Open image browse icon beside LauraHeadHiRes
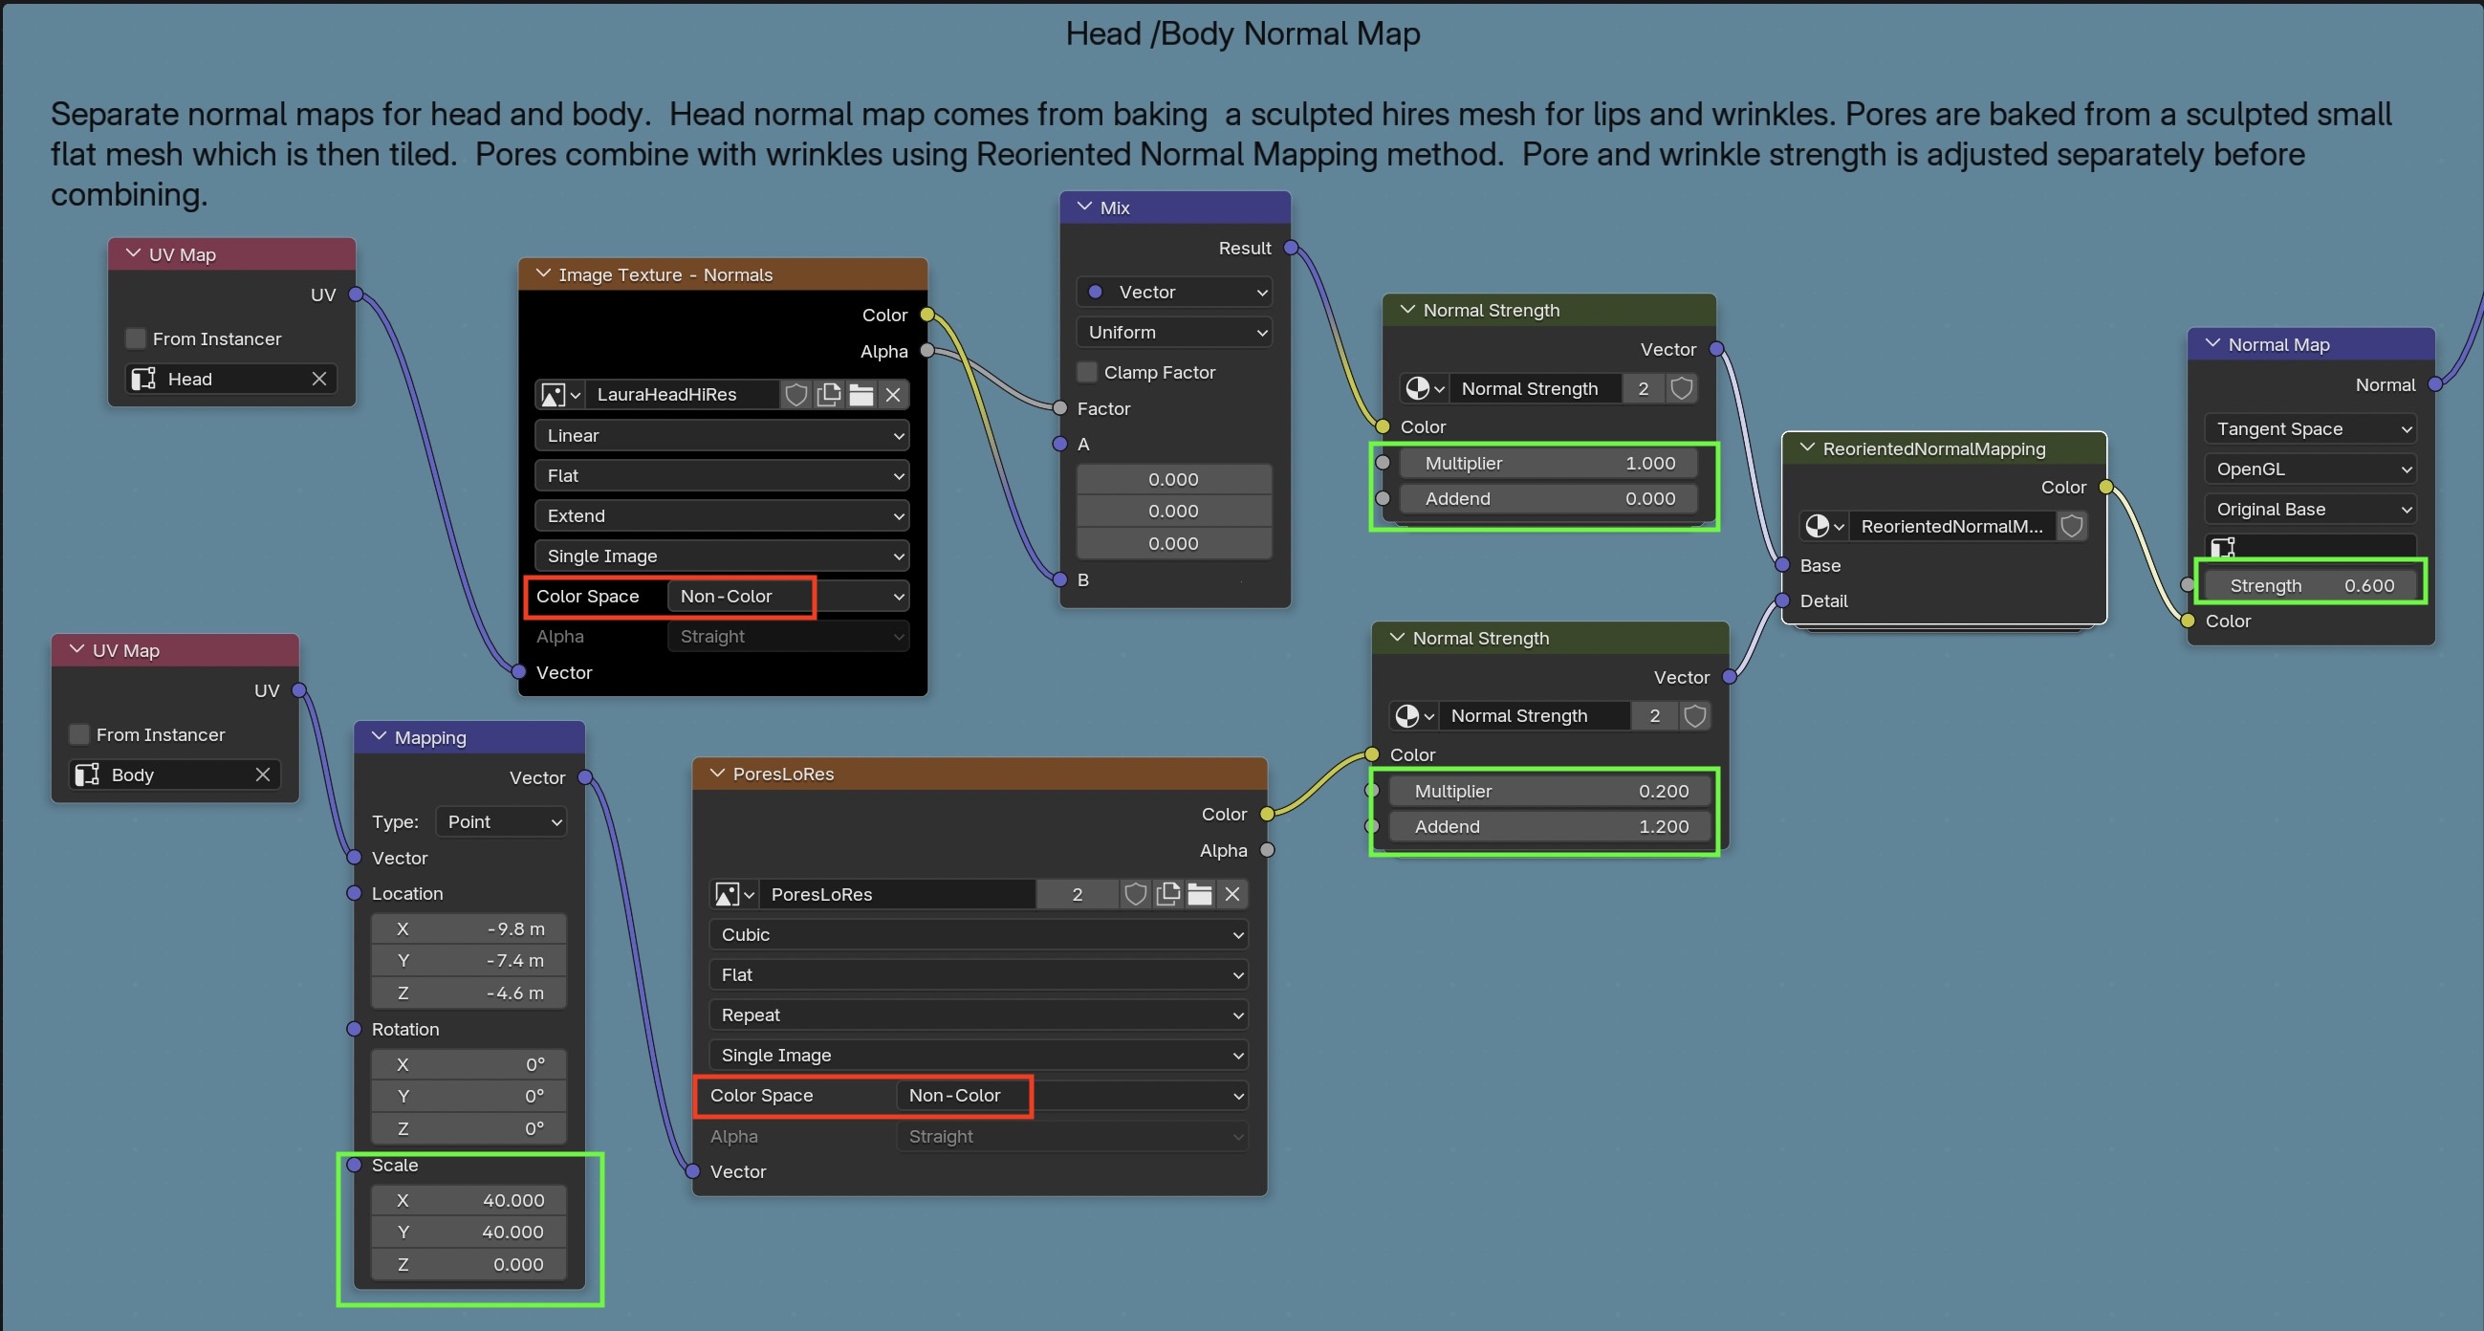This screenshot has width=2484, height=1331. pyautogui.click(x=559, y=395)
